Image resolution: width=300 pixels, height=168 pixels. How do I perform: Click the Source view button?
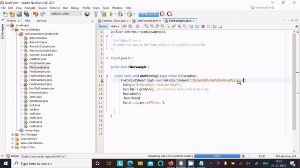(103, 26)
